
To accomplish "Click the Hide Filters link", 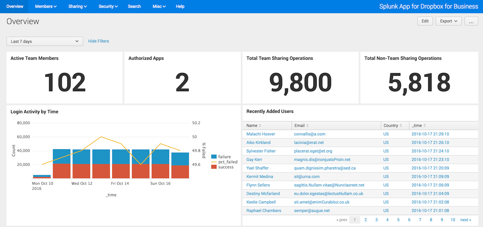I will (x=98, y=41).
